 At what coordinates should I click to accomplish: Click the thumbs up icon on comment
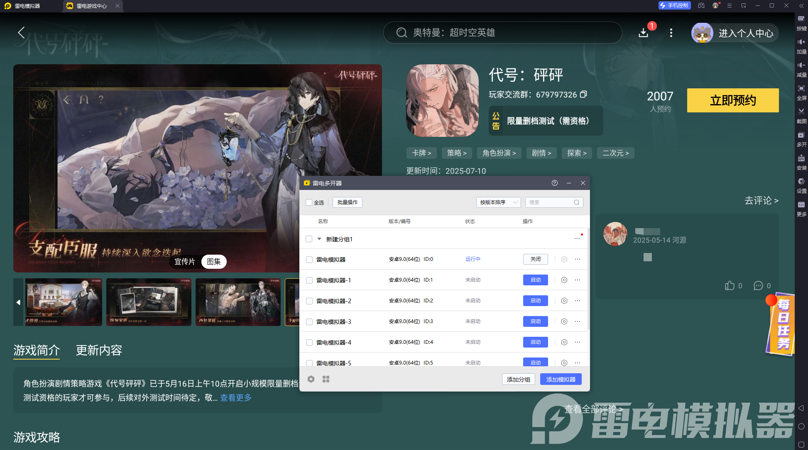pyautogui.click(x=730, y=285)
